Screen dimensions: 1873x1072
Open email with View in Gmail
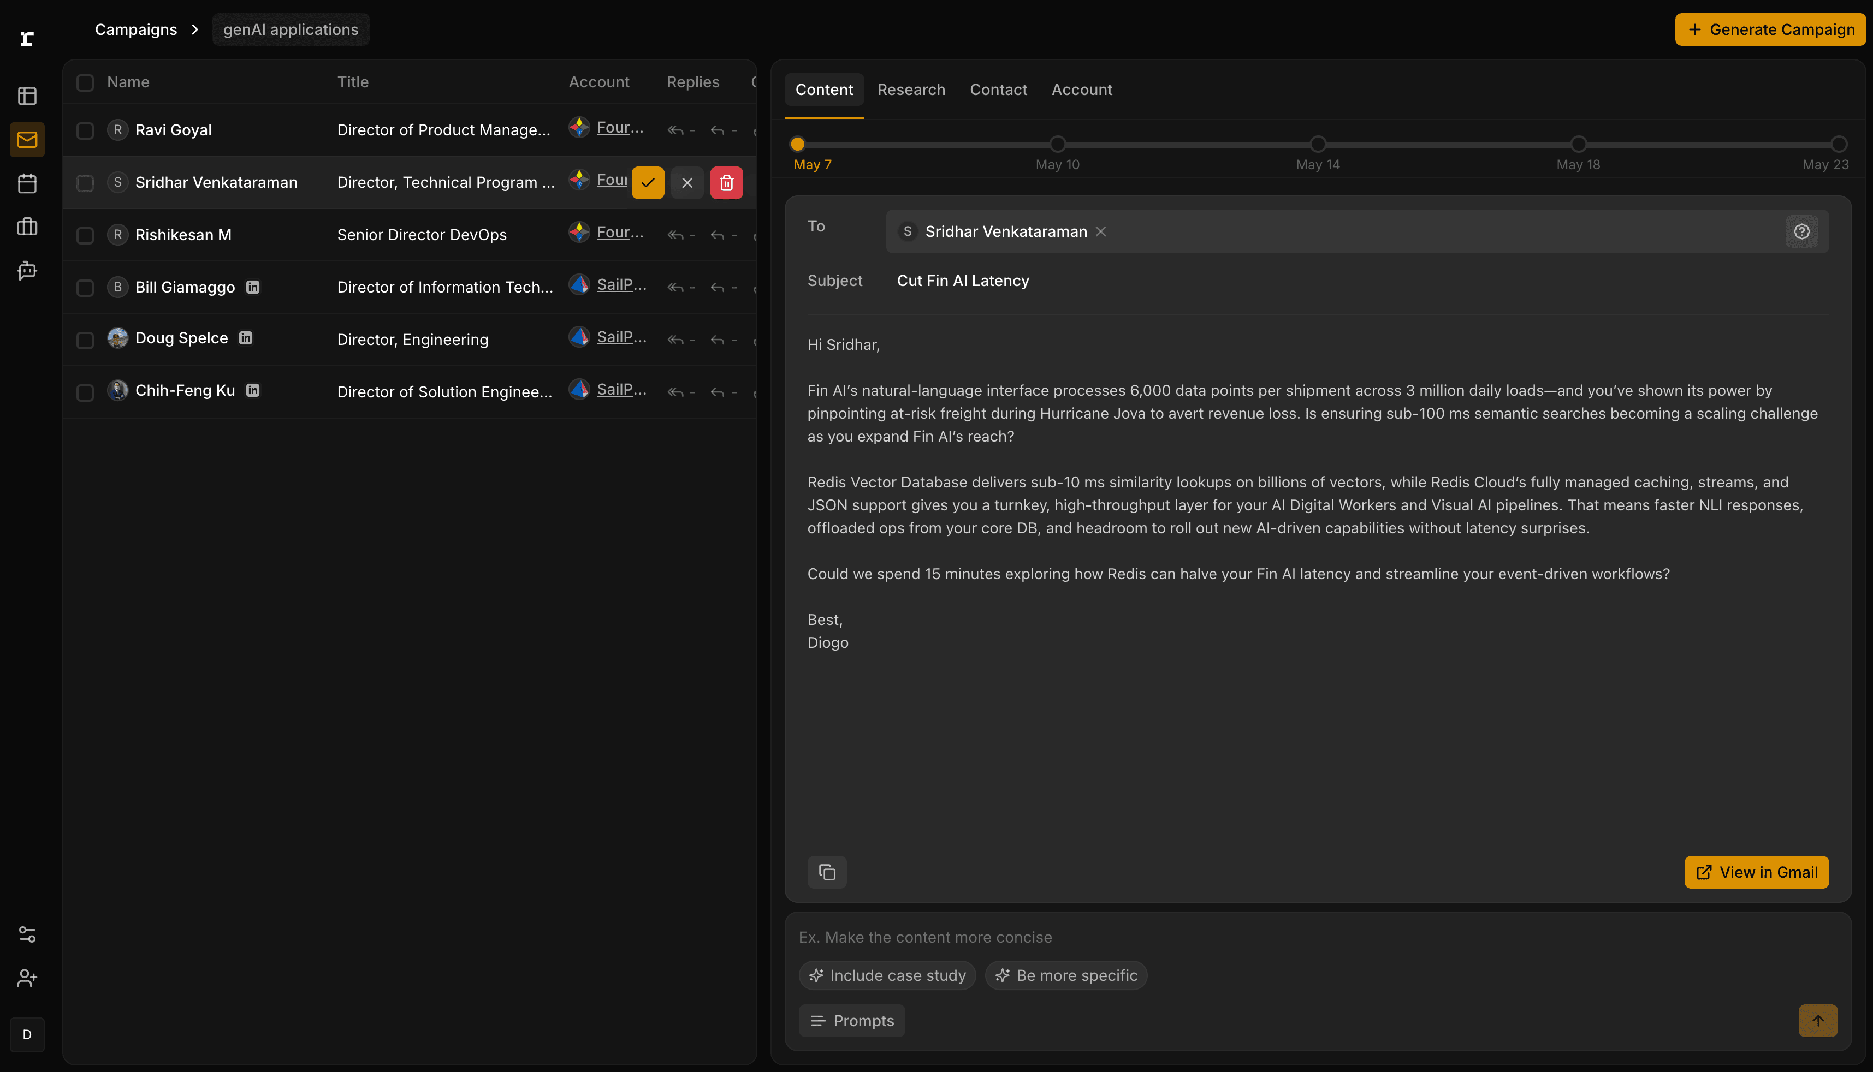1756,872
